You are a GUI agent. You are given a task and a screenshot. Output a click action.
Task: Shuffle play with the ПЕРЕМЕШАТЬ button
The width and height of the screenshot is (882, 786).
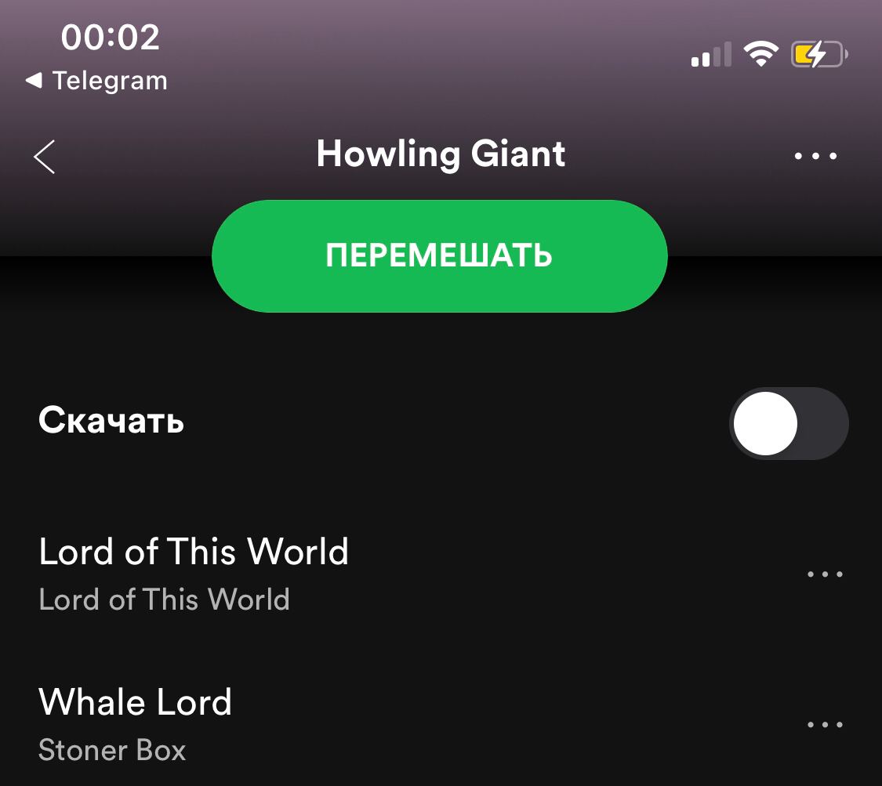click(x=439, y=255)
